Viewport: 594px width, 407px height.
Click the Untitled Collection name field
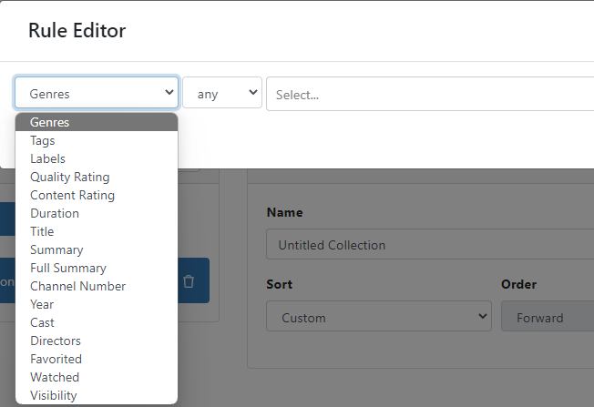[430, 245]
